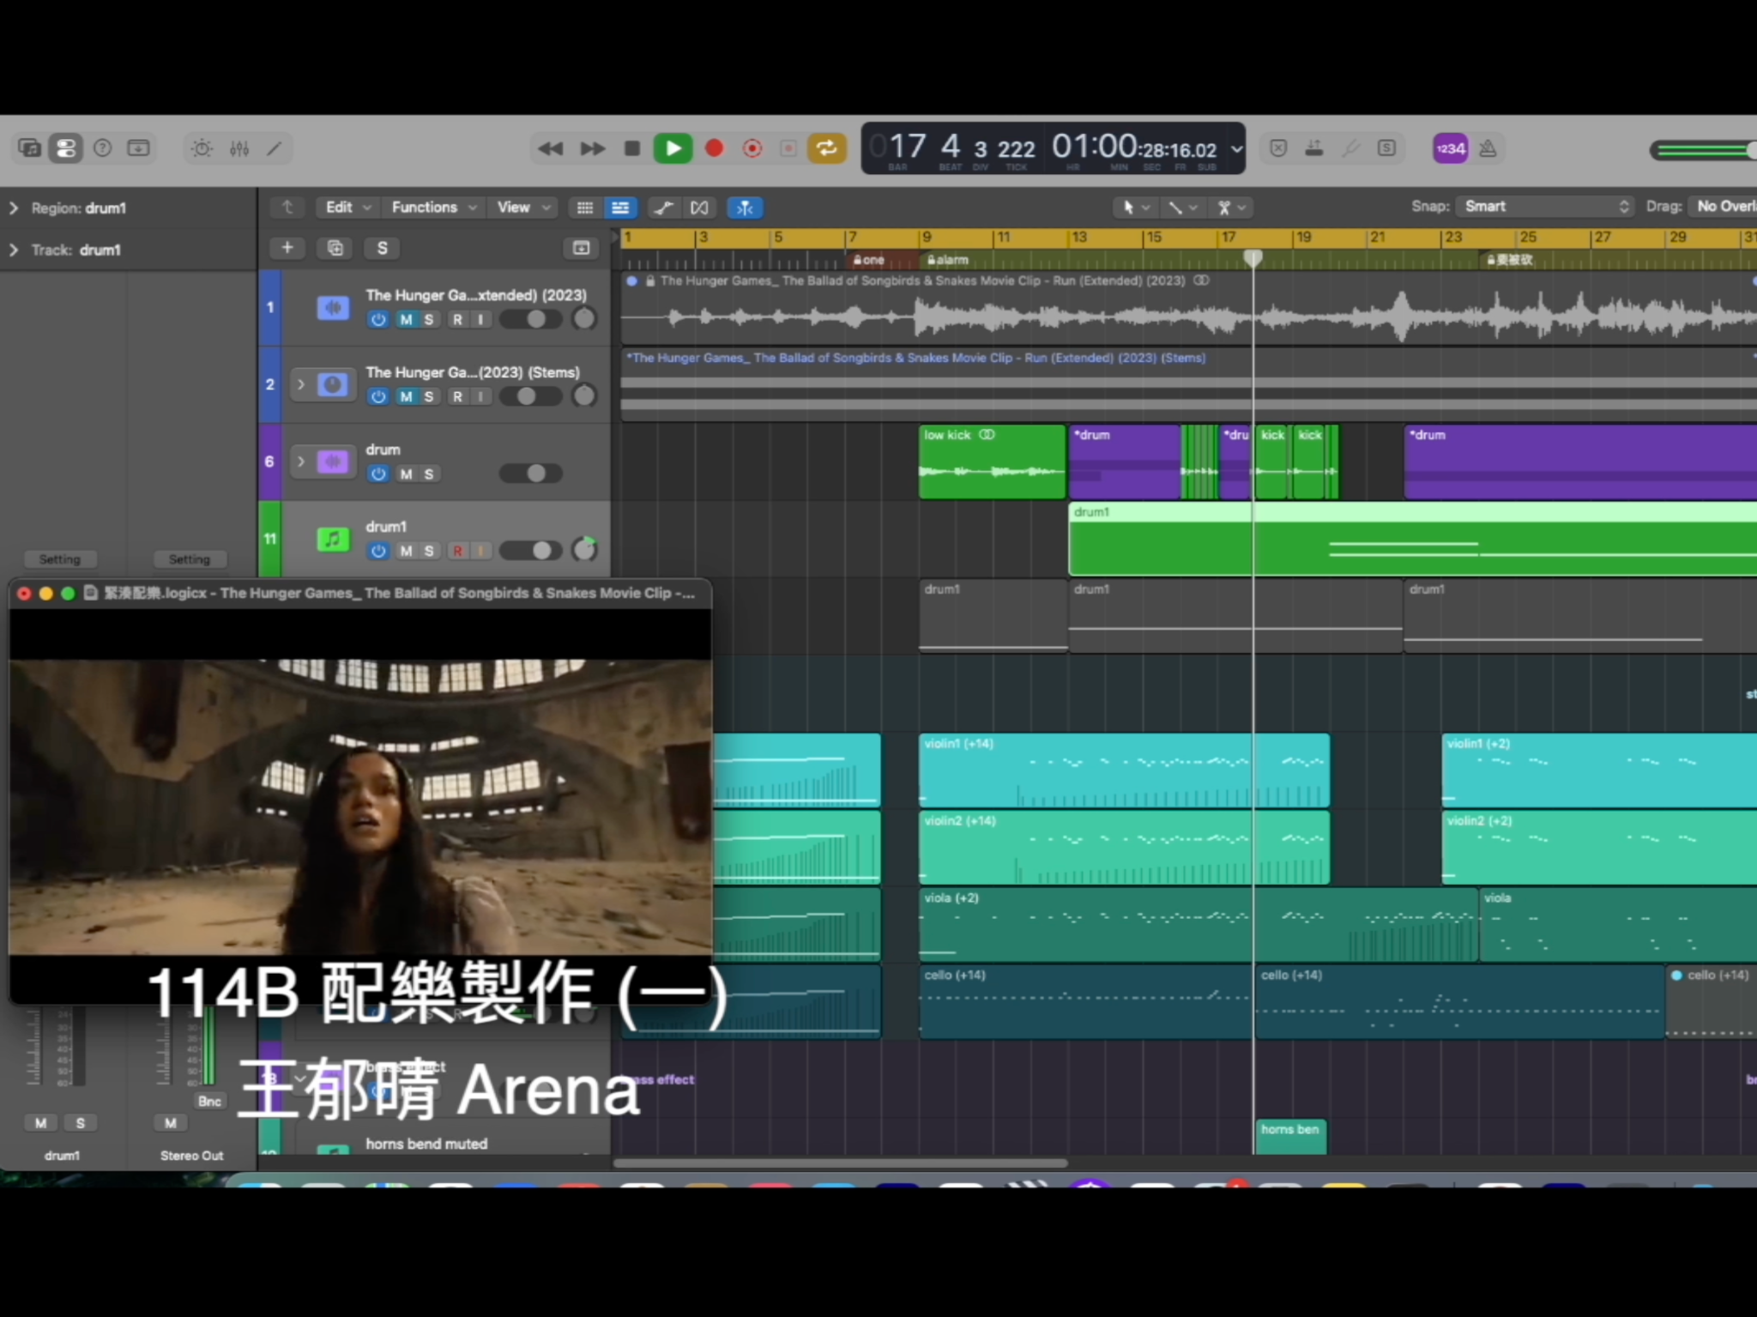Viewport: 1757px width, 1317px height.
Task: Expand the Track: drum1 inspector section
Action: coord(14,250)
